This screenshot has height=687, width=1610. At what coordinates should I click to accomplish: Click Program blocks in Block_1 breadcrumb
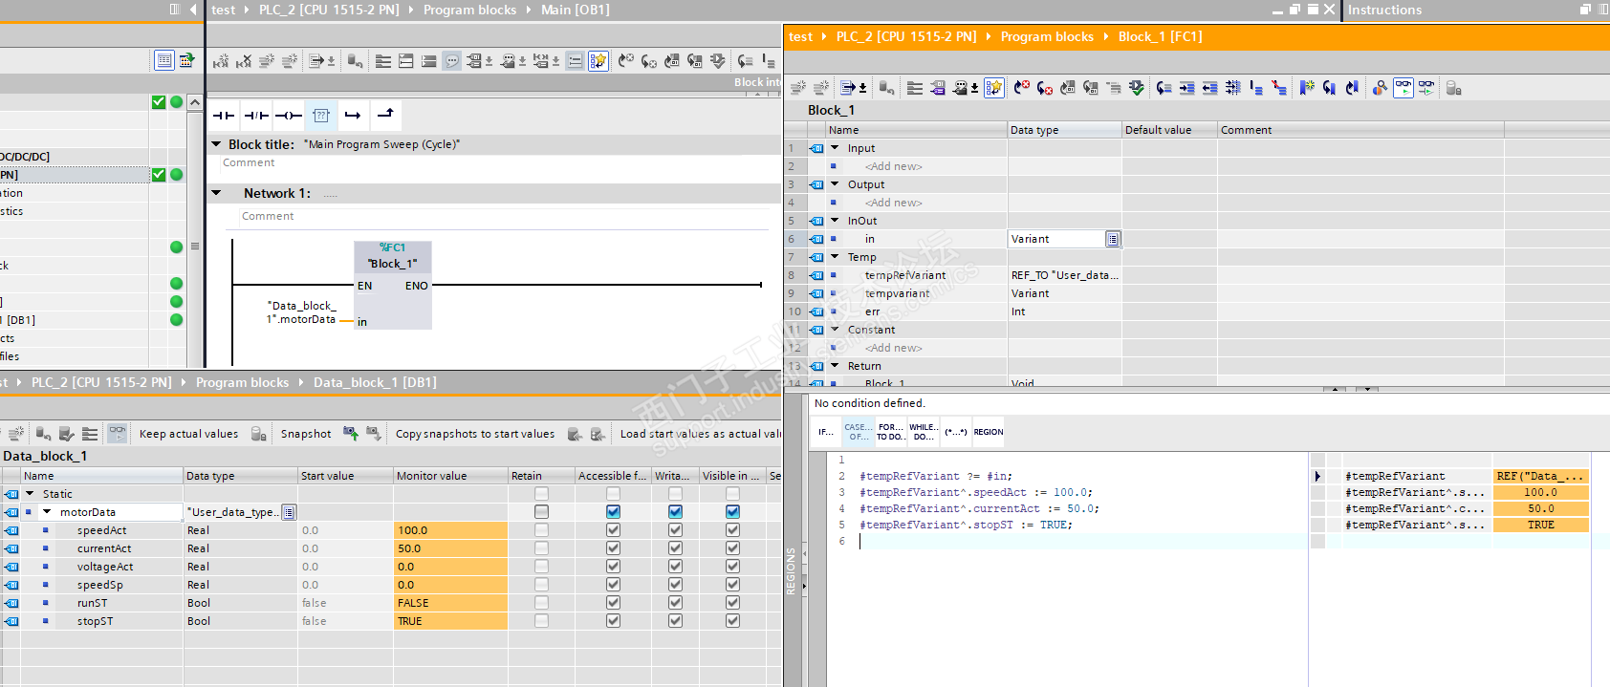(x=1046, y=36)
